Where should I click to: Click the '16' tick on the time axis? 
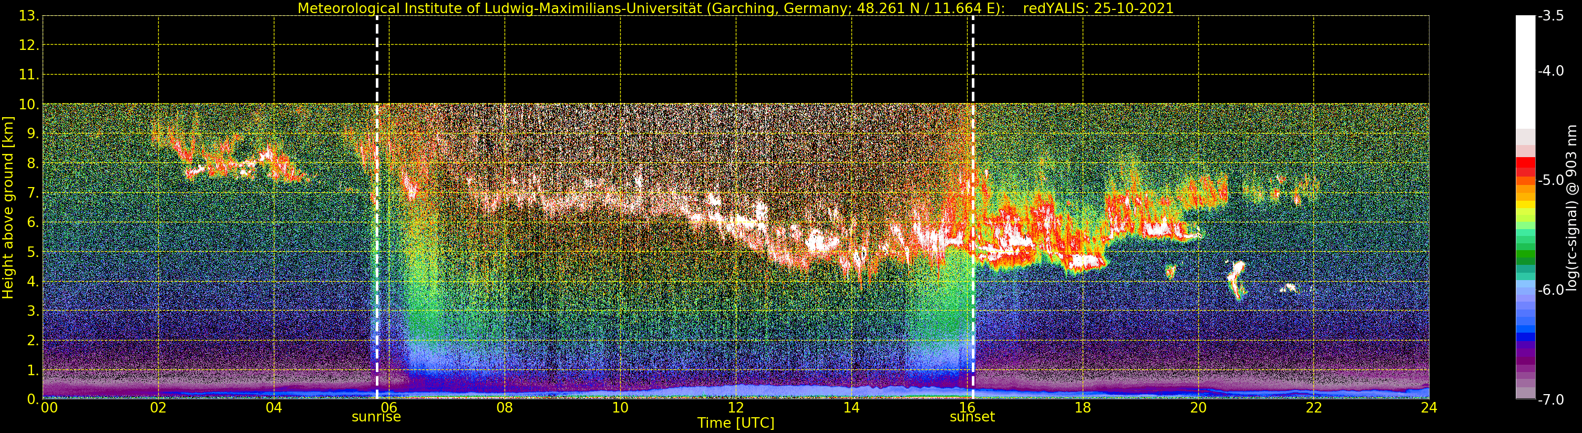(x=967, y=408)
